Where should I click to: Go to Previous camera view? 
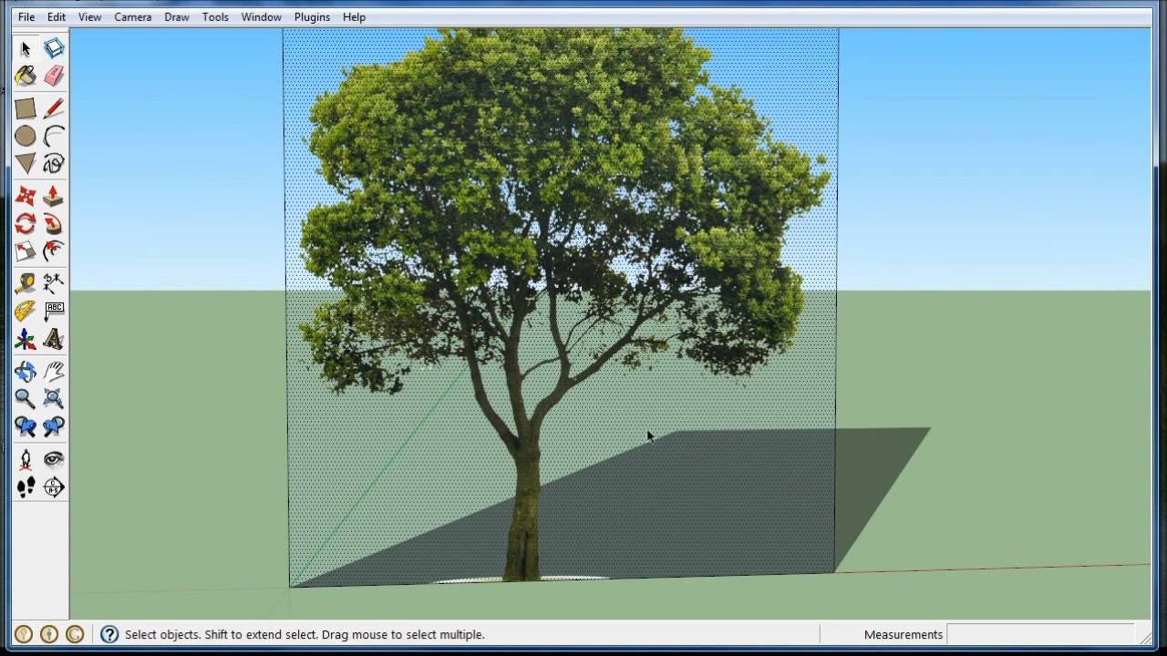coord(26,426)
